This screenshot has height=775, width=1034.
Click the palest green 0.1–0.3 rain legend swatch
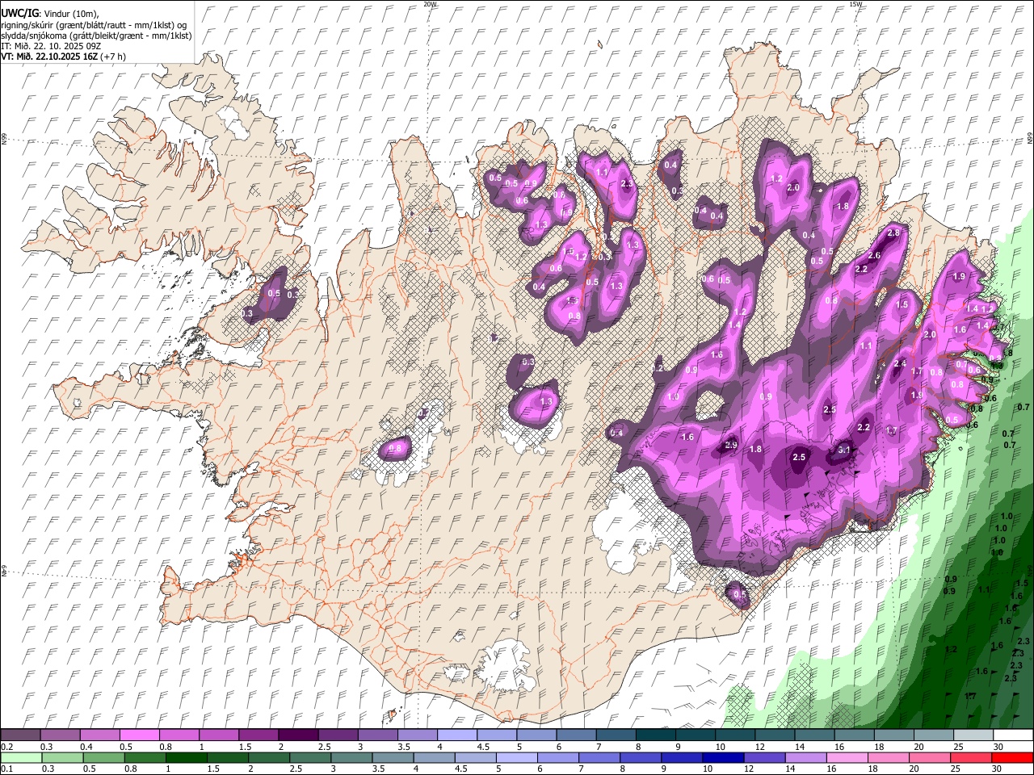pyautogui.click(x=21, y=758)
